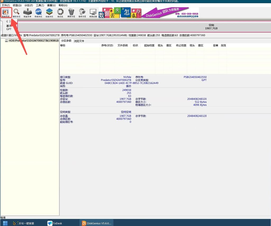Open the 备份分区 backup partition tool
This screenshot has width=271, height=226.
(82, 12)
